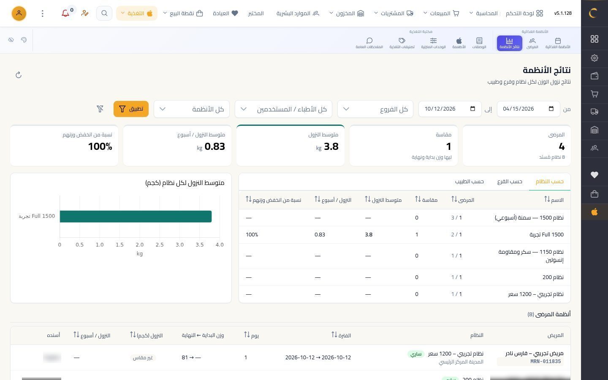The height and width of the screenshot is (380, 608).
Task: Click the palette theme icon in the ribbon
Action: point(24,40)
